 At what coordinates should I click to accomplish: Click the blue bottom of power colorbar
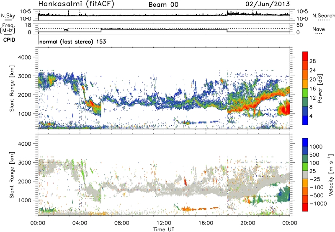305,120
